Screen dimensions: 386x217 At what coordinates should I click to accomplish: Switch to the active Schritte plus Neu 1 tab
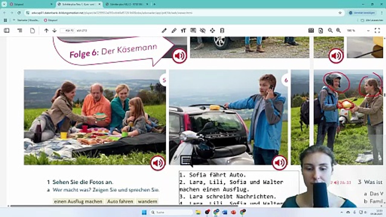point(78,4)
